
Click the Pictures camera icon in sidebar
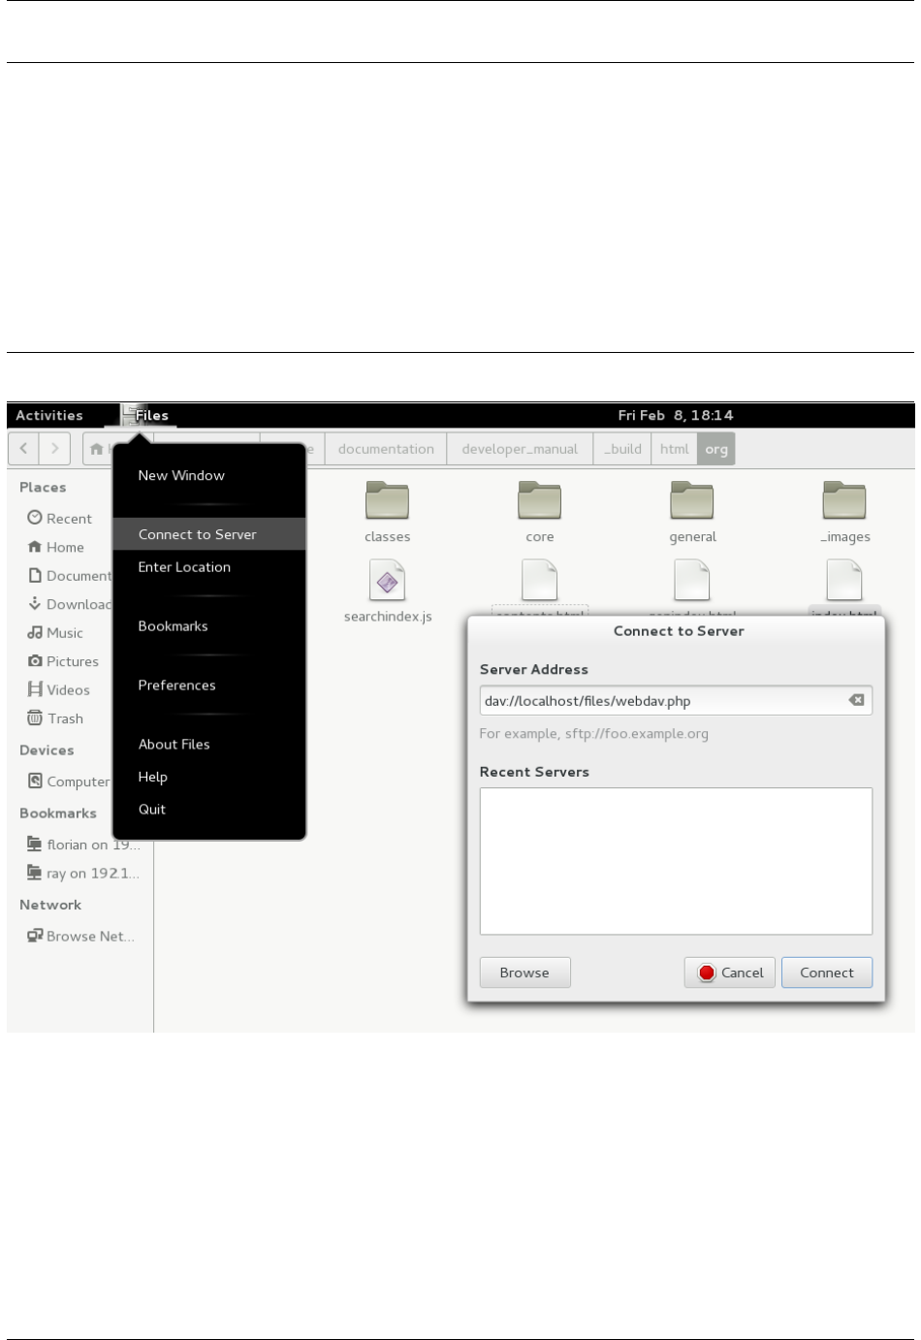pos(35,661)
